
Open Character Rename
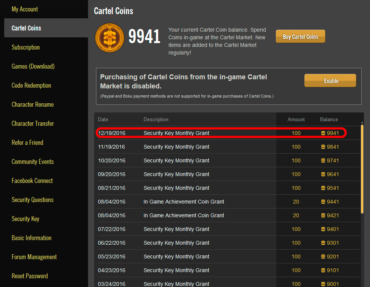coord(32,104)
